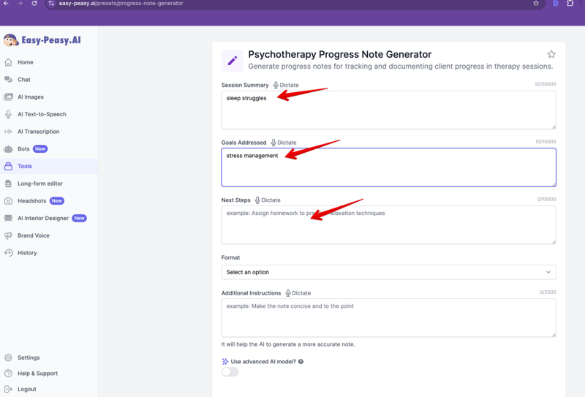Screen dimensions: 585x397
Task: Go to AI Transcription in the sidebar
Action: coord(38,132)
